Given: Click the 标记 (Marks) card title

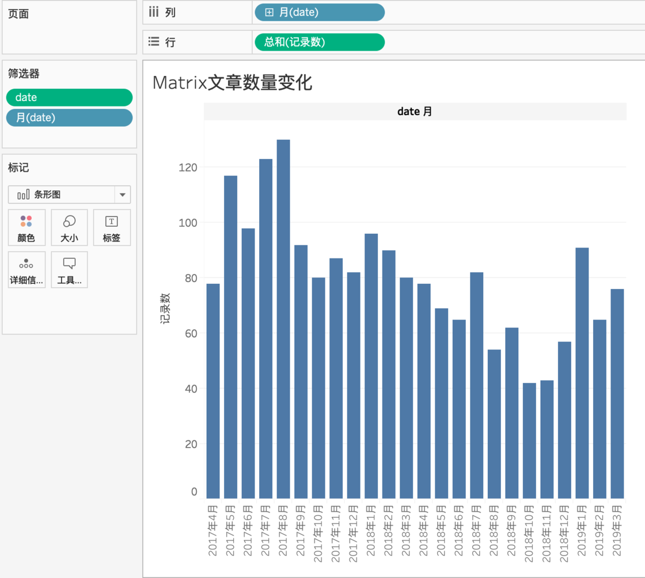Looking at the screenshot, I should [18, 168].
